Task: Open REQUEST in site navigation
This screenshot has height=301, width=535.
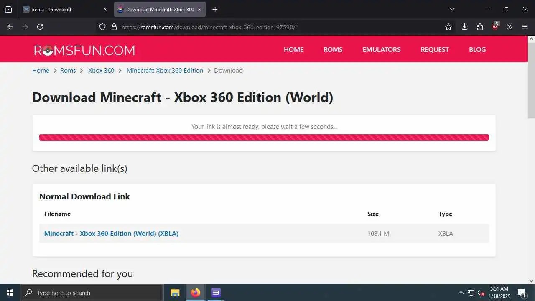Action: 435,49
